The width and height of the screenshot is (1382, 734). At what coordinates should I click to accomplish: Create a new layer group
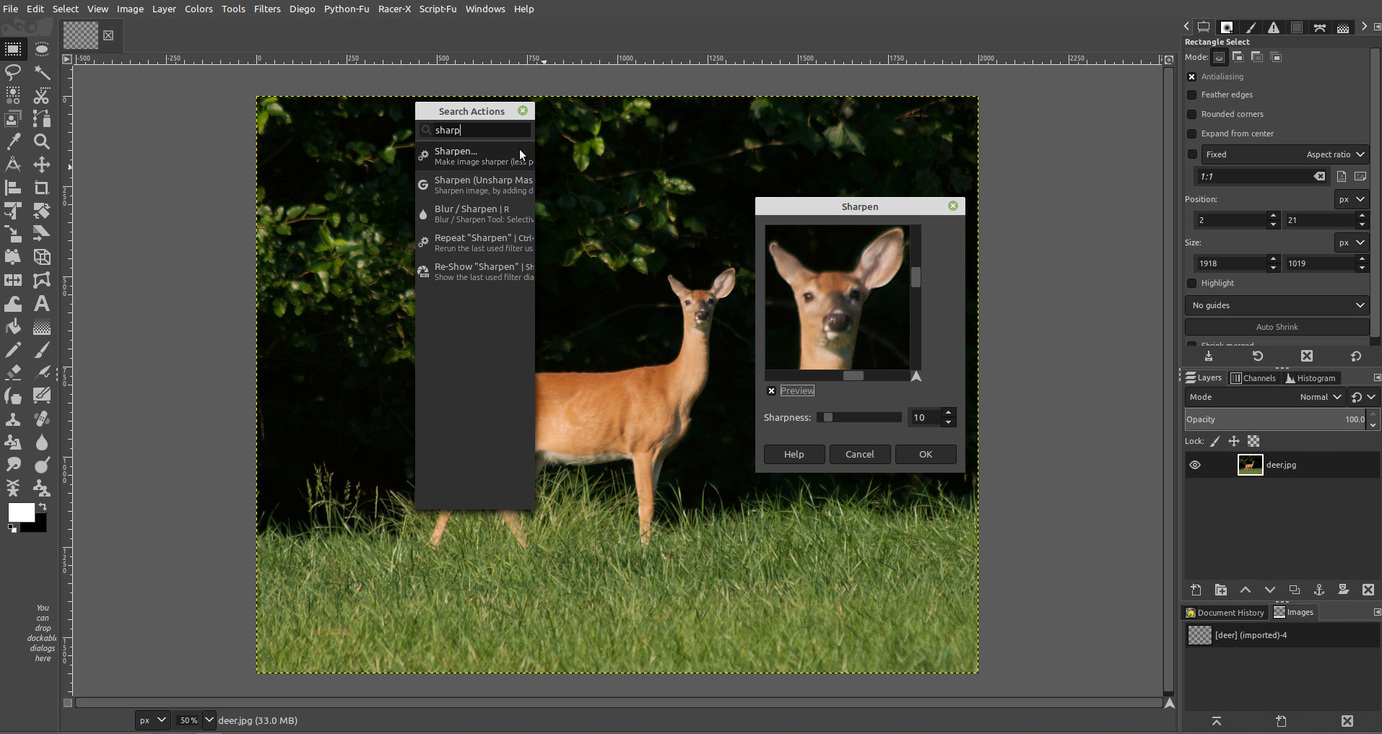pyautogui.click(x=1221, y=590)
